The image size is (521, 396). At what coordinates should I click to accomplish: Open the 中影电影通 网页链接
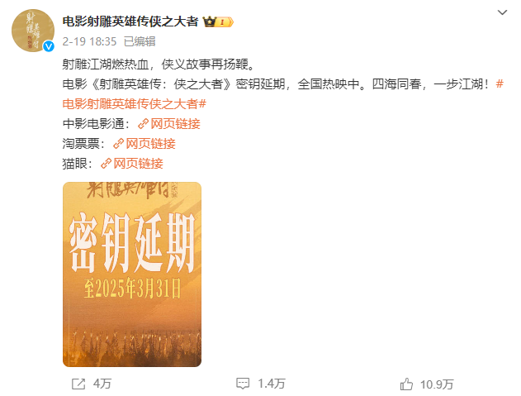tap(175, 124)
